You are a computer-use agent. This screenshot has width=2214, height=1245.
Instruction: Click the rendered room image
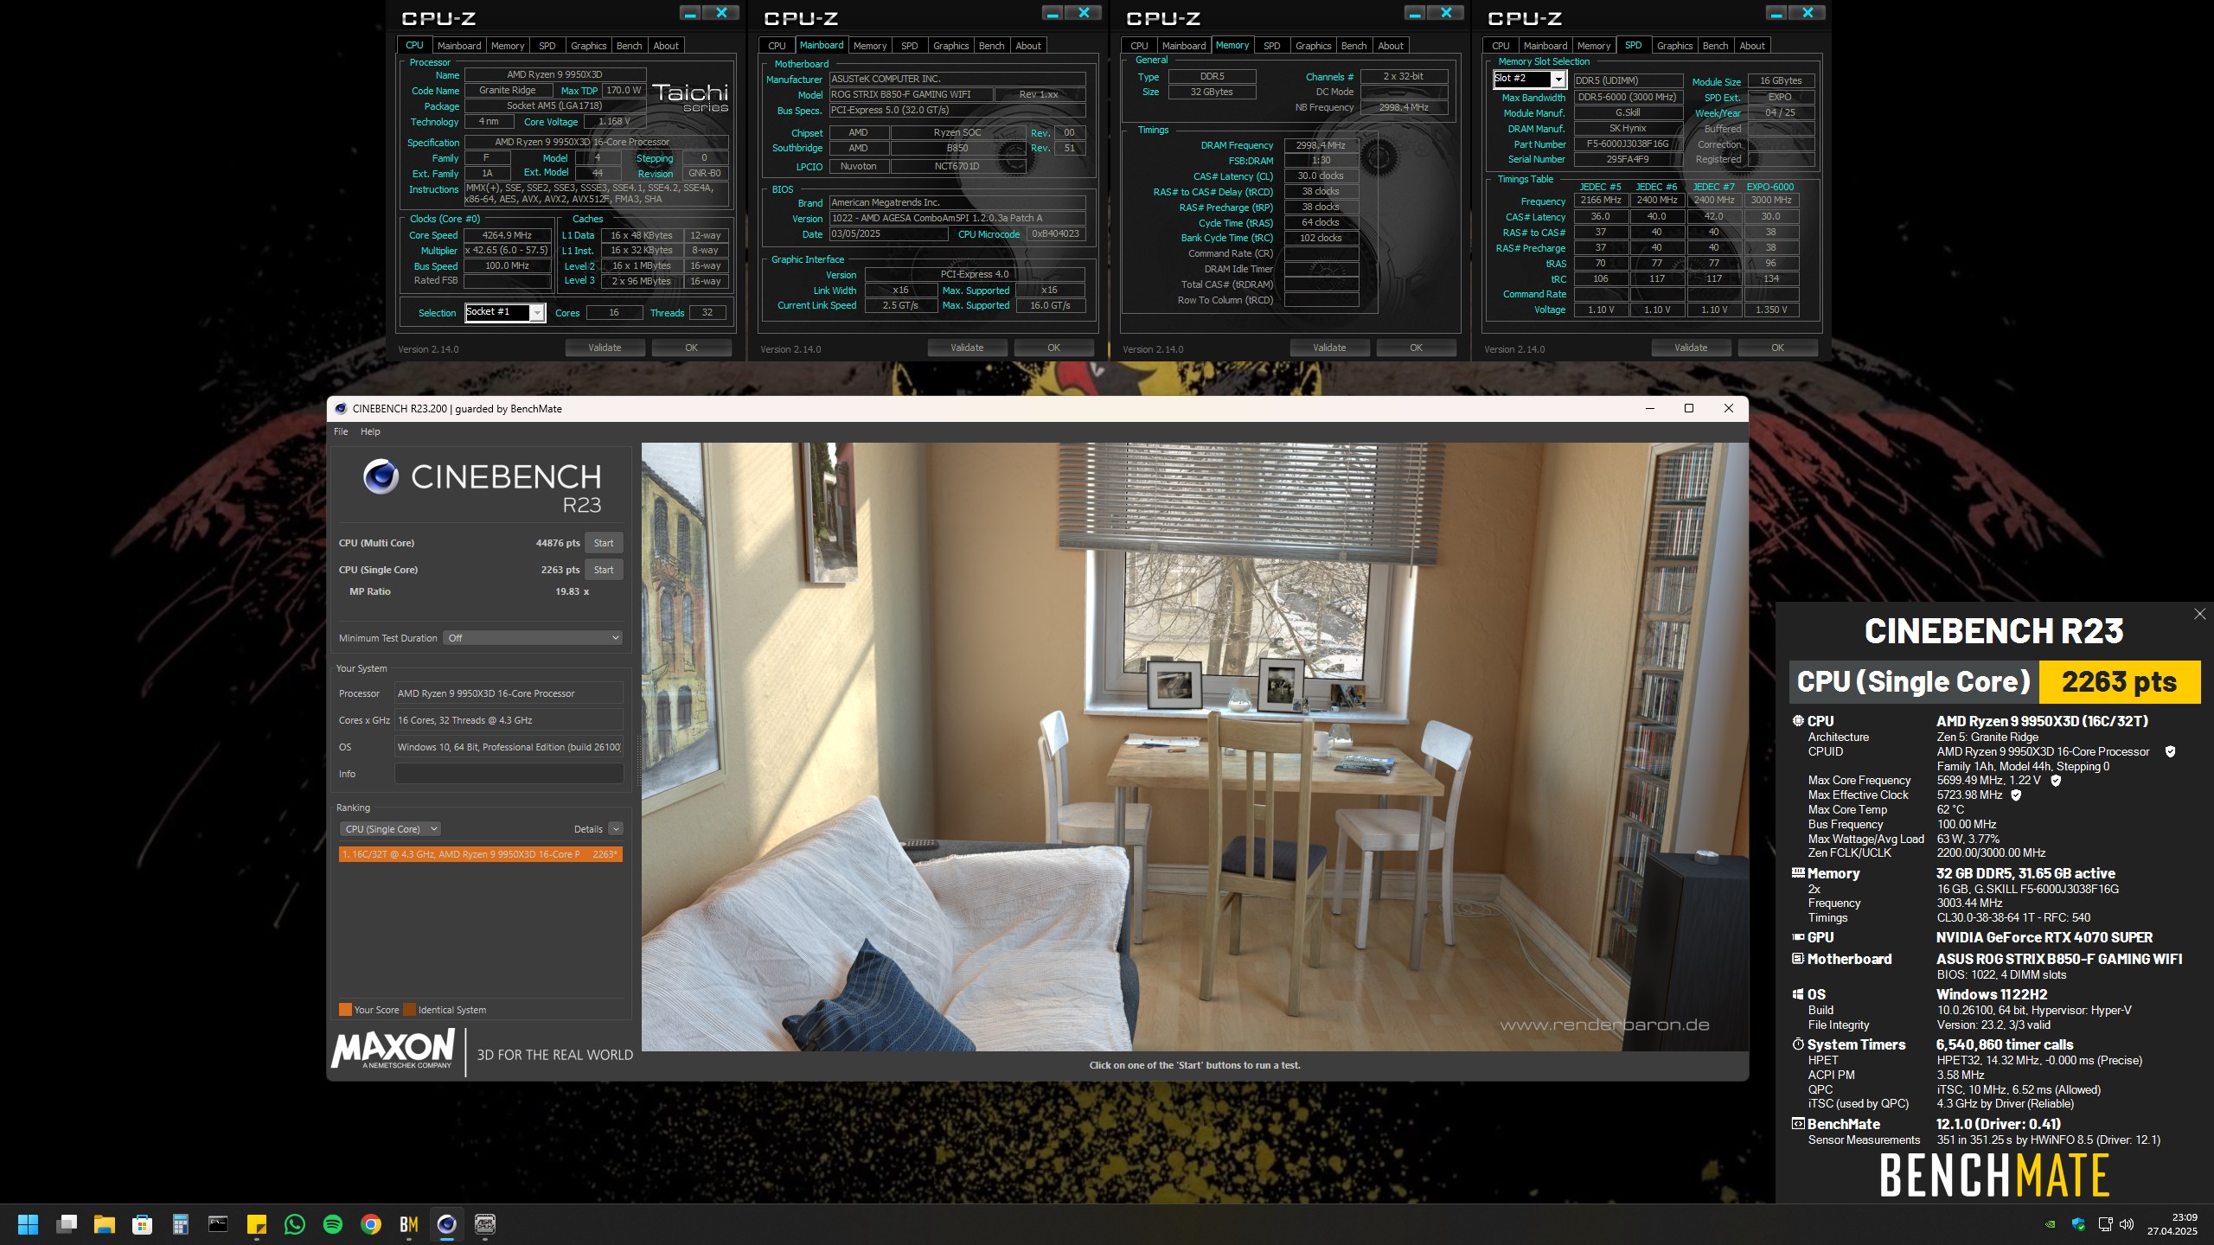click(1194, 747)
